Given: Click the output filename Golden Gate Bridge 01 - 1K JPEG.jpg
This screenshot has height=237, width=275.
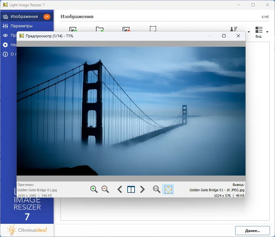Looking at the screenshot, I should click(217, 190).
